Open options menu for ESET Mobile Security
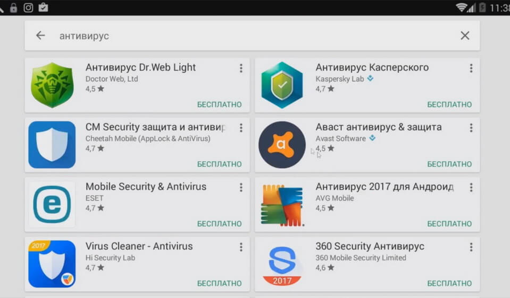This screenshot has height=298, width=510. pos(241,187)
